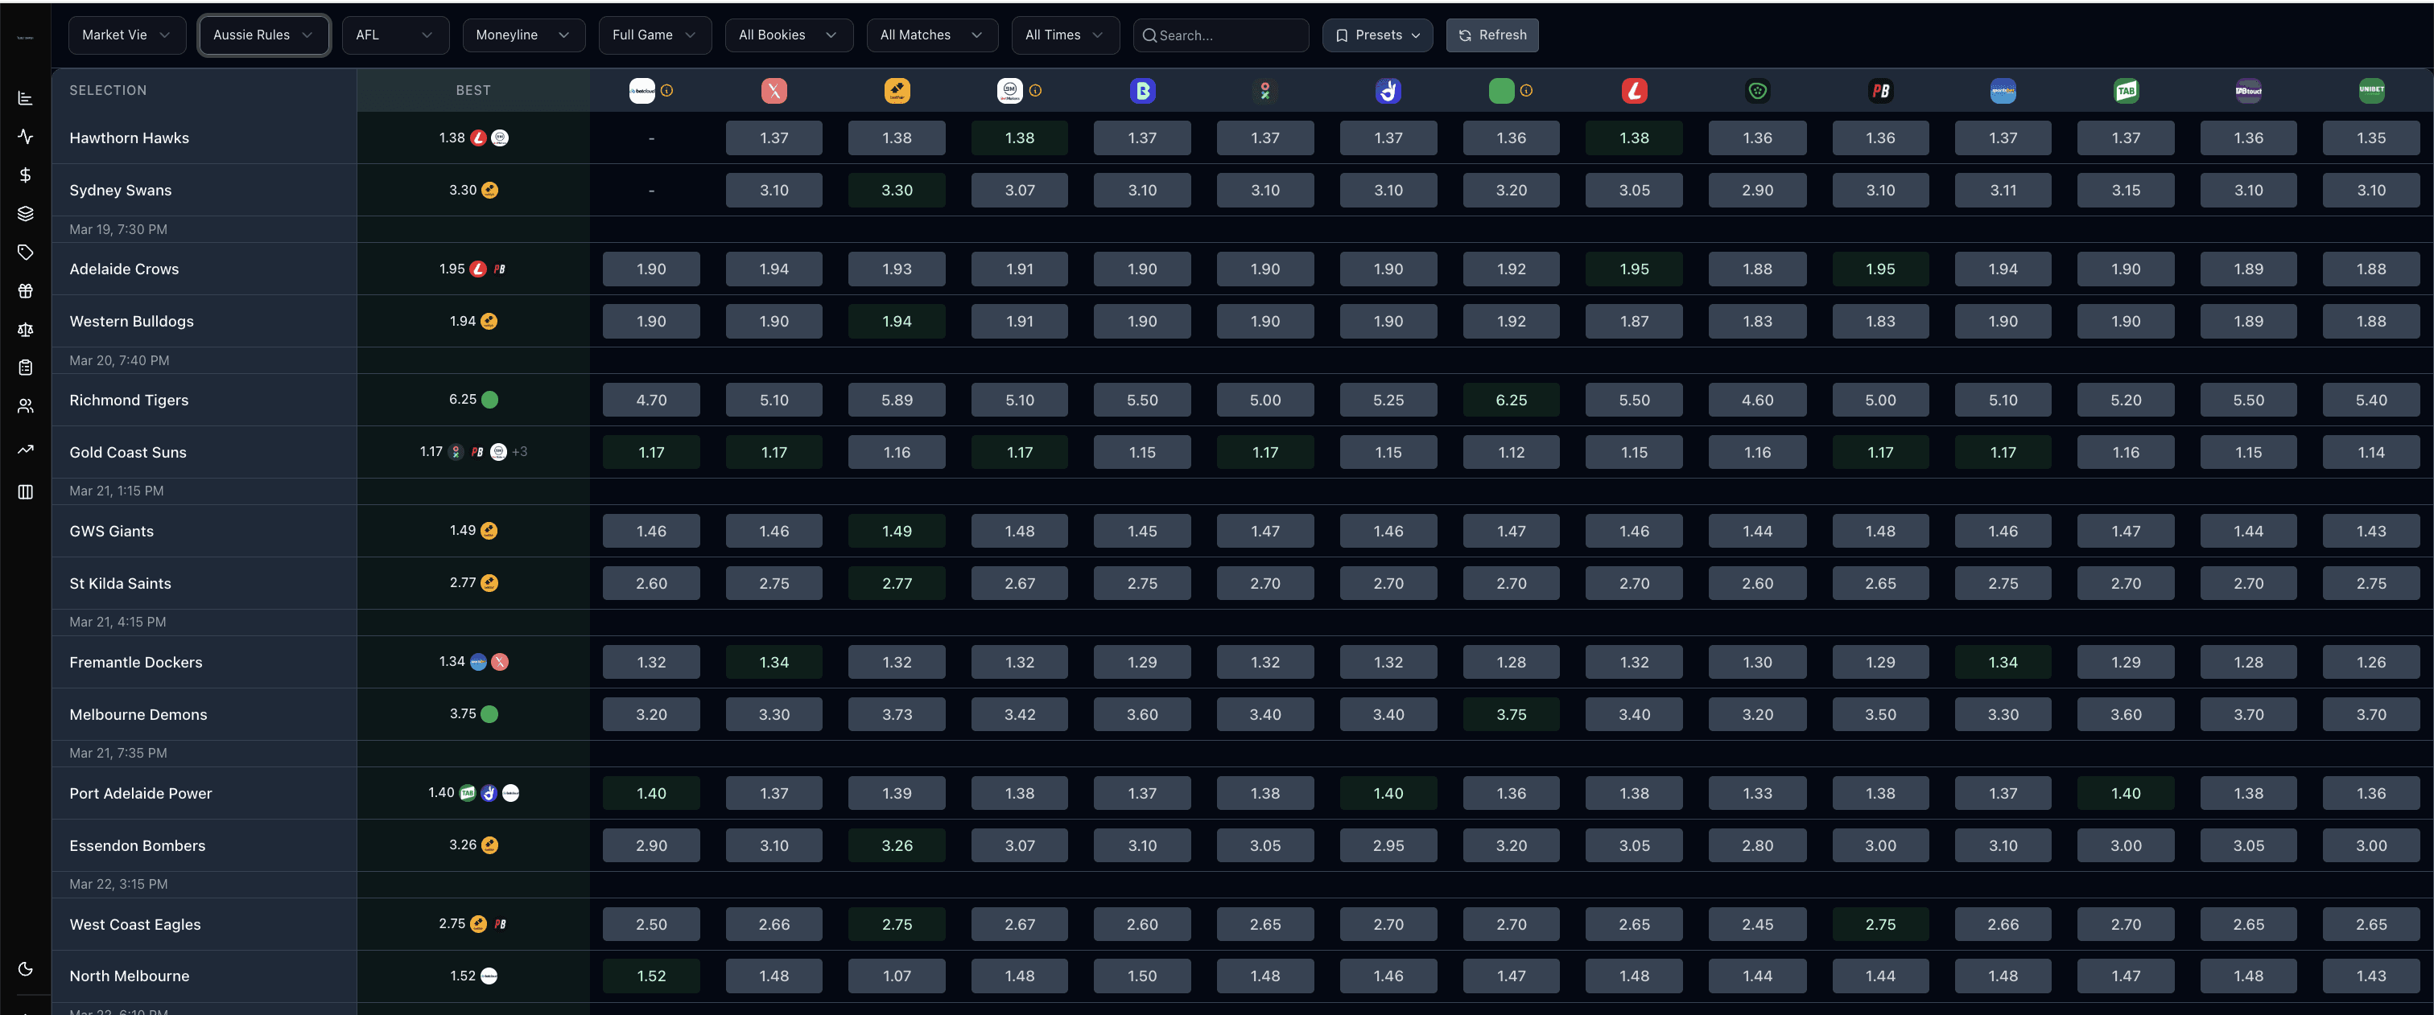Open the Moneyline market dropdown
The image size is (2434, 1015).
[x=522, y=35]
